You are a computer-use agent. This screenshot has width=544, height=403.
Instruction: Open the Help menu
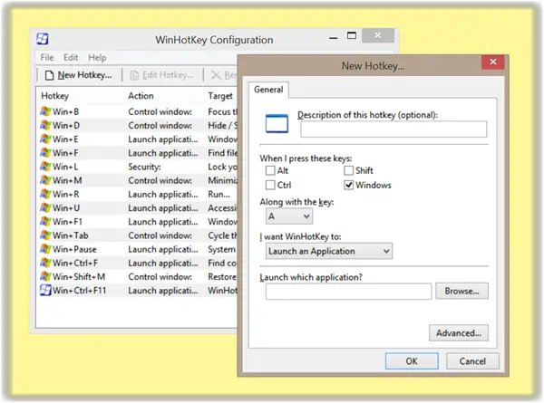(x=97, y=58)
